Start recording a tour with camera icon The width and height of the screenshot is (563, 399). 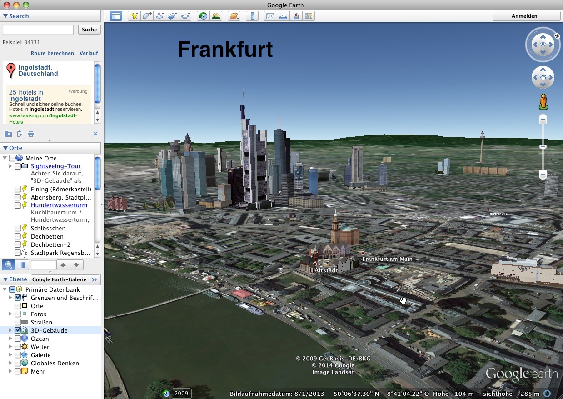(185, 16)
